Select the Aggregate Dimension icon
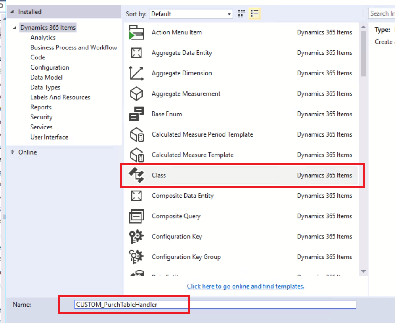Viewport: 395px width, 323px height. coord(136,73)
